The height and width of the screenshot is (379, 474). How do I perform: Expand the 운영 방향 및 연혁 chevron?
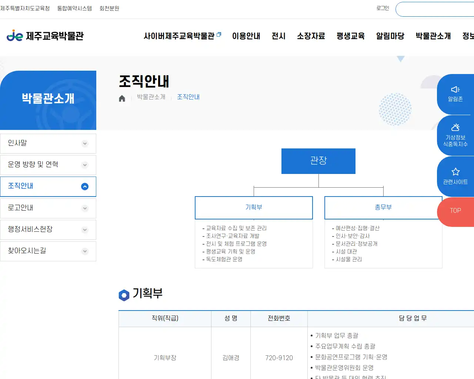pos(85,165)
